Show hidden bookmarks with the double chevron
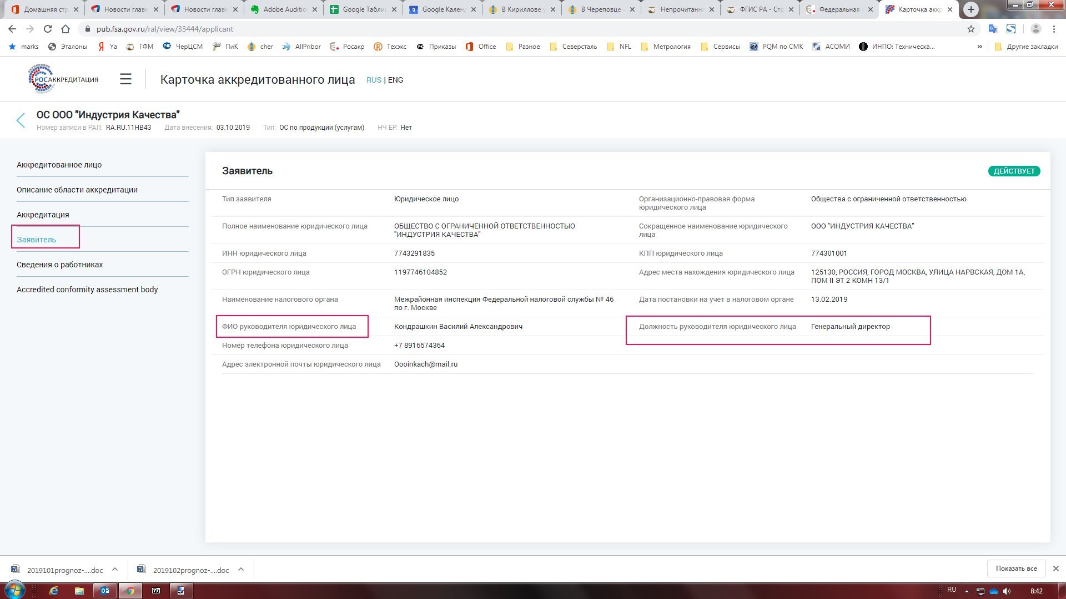Viewport: 1066px width, 599px height. coord(979,47)
